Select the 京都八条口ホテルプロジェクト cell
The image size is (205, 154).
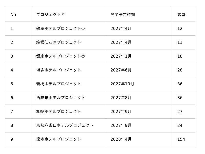click(x=68, y=126)
